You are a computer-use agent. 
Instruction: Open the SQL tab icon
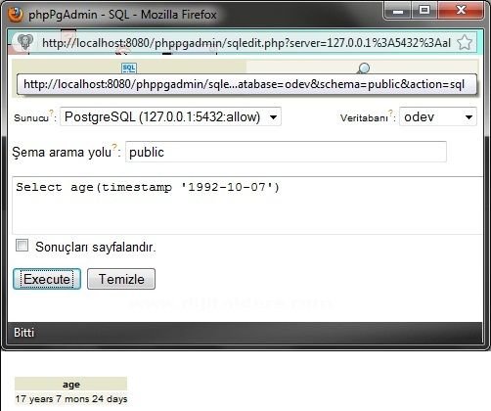(x=129, y=68)
